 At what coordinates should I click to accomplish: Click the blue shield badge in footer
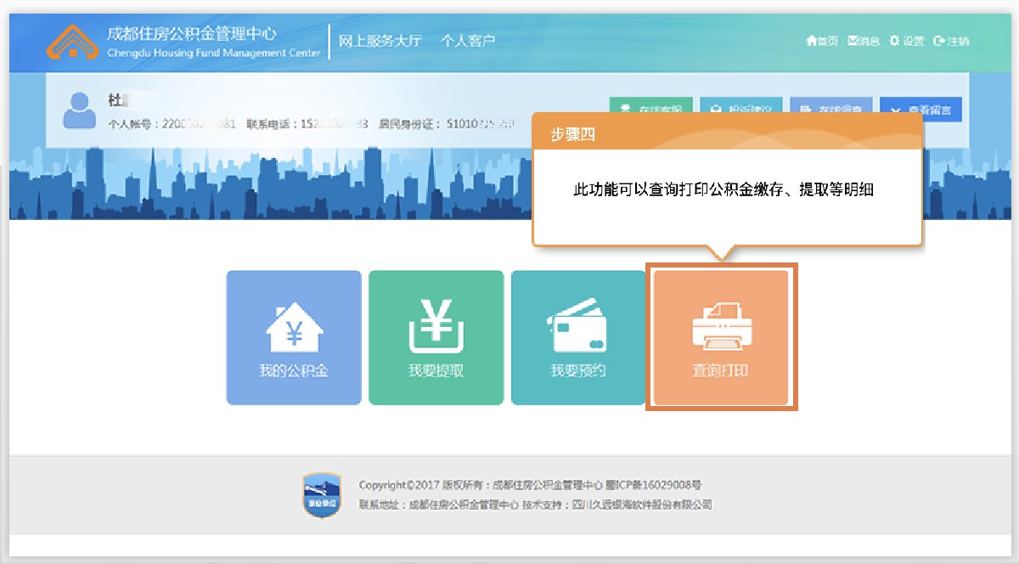322,495
